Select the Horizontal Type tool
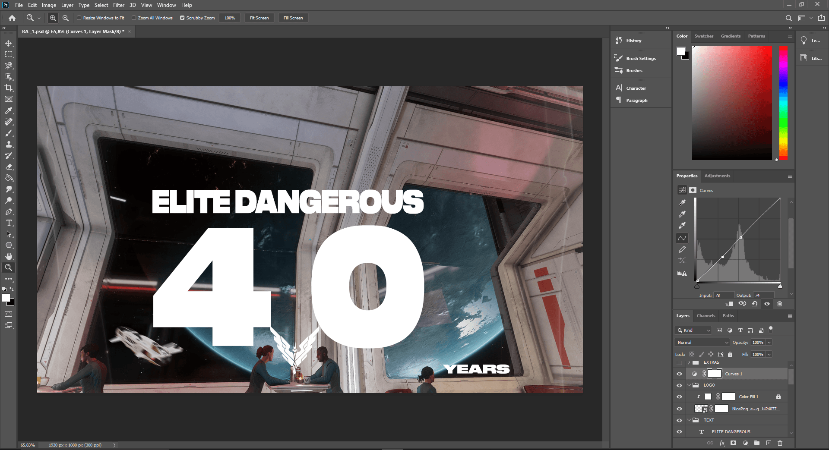The image size is (829, 450). 9,223
